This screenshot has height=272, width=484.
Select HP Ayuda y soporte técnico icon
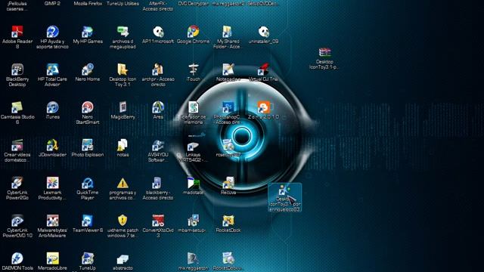[x=52, y=32]
